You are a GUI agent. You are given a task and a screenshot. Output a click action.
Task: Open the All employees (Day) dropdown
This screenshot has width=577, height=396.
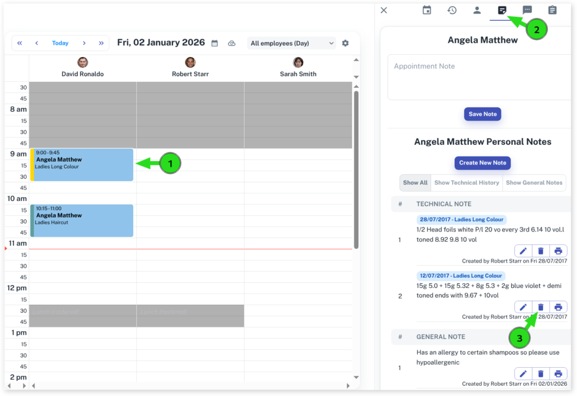point(292,43)
